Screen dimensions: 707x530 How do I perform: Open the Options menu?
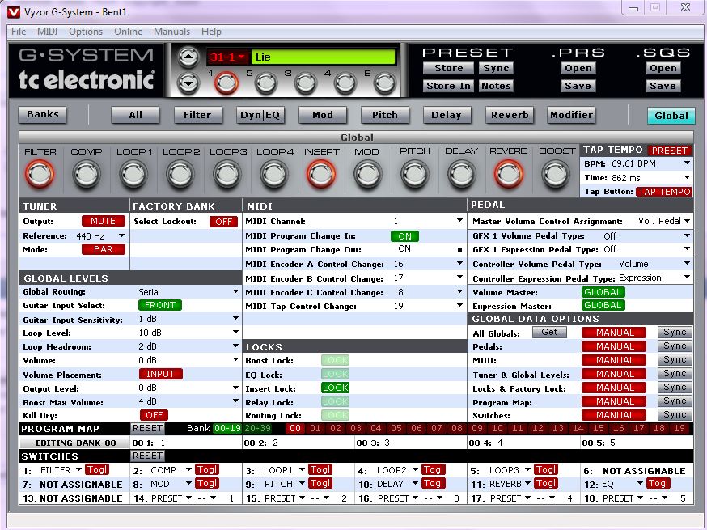[86, 32]
